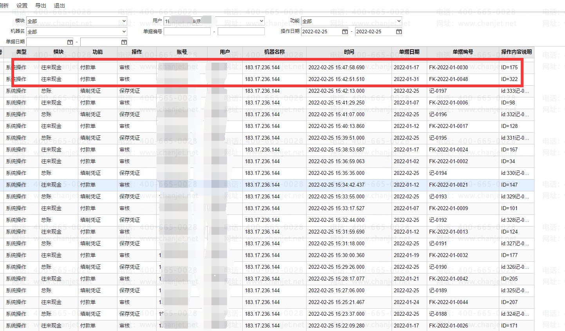Select the row with ID=147

click(x=509, y=185)
